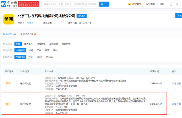Click the 提示 tag on 2022-02-16 row
This screenshot has width=182, height=118.
pos(8,83)
